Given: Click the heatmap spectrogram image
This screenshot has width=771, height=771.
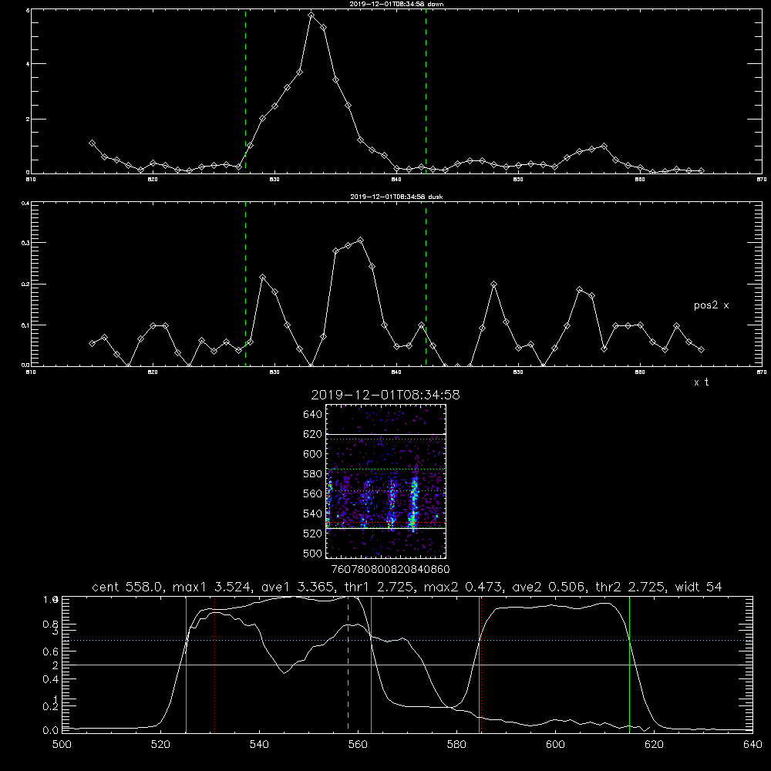Looking at the screenshot, I should pyautogui.click(x=385, y=481).
